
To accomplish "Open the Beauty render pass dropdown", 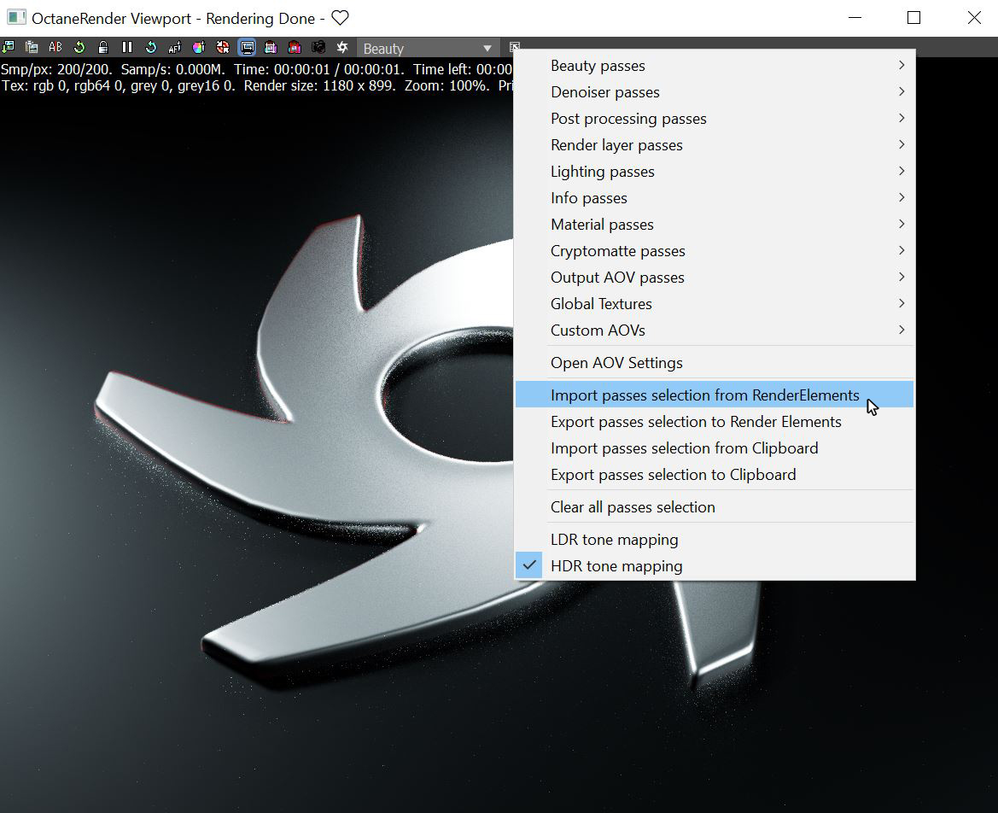I will tap(427, 48).
